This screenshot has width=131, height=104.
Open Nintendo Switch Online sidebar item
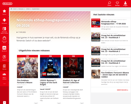pyautogui.click(x=4, y=30)
